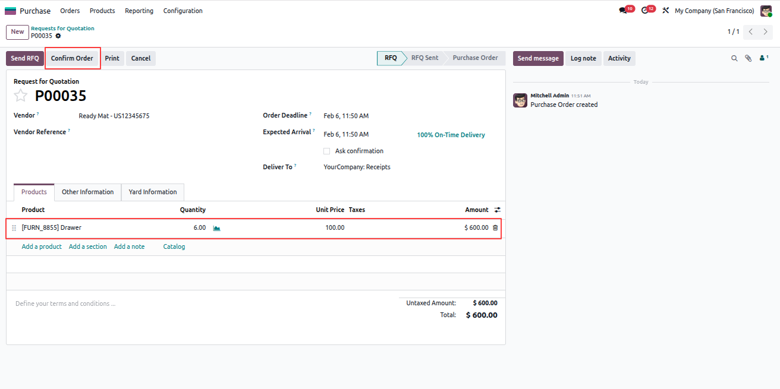Open the activities clock icon

tap(645, 11)
